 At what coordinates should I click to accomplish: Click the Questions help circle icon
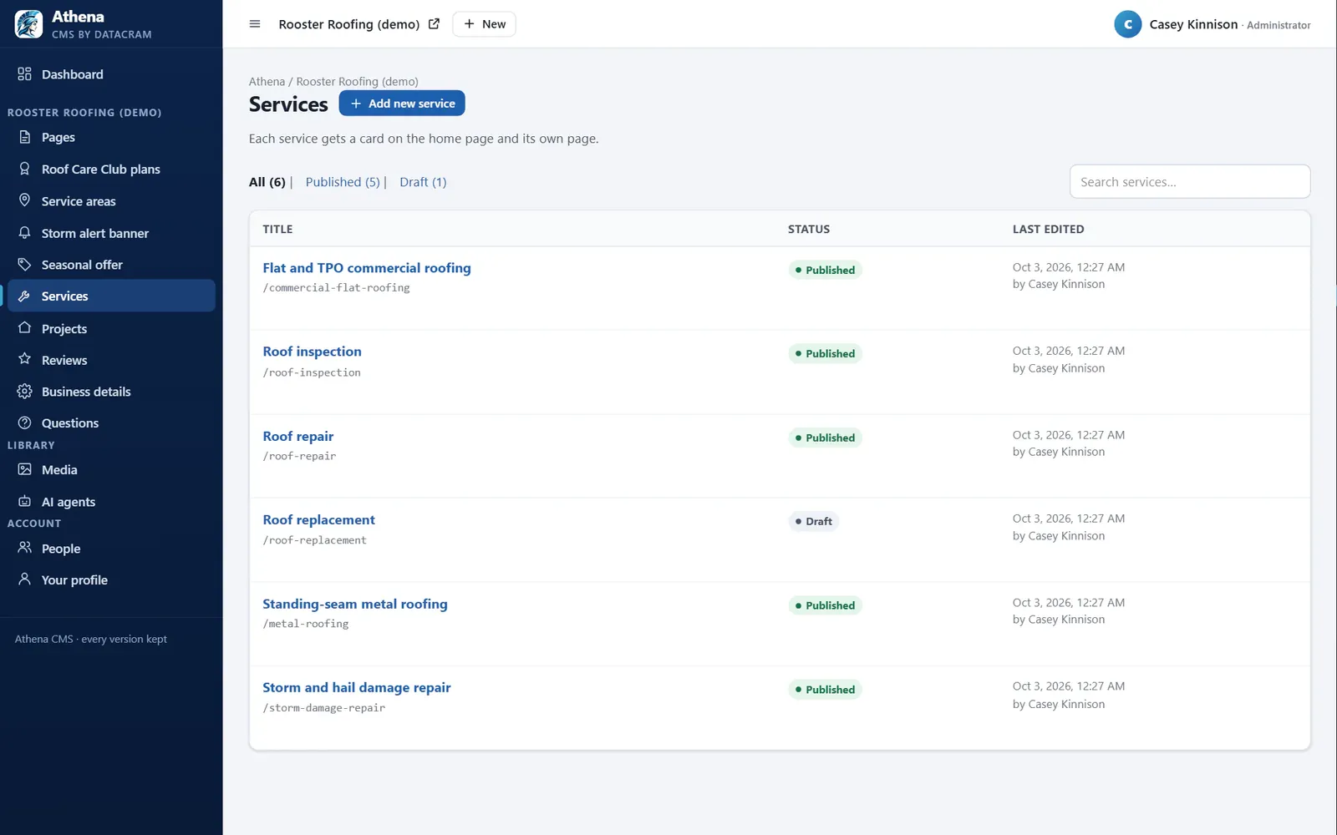coord(24,423)
